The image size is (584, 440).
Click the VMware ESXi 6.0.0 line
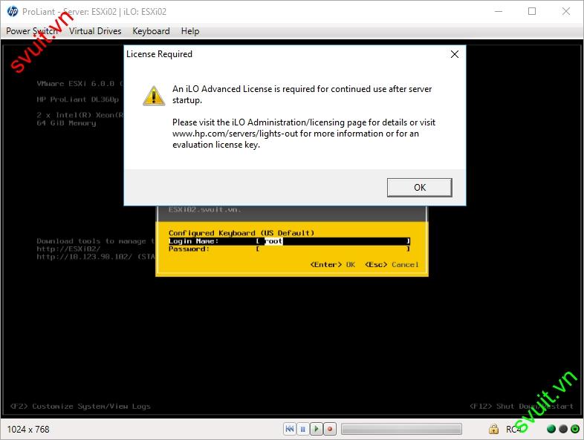pyautogui.click(x=80, y=84)
